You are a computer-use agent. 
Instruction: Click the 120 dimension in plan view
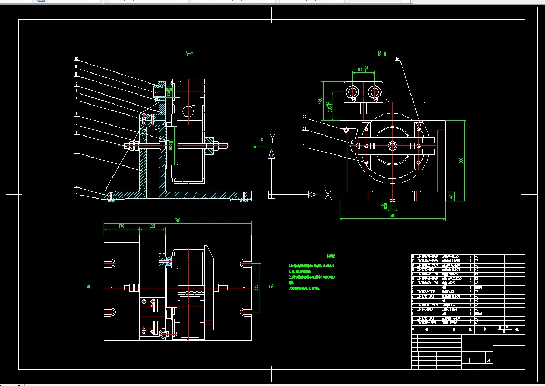tap(152, 226)
